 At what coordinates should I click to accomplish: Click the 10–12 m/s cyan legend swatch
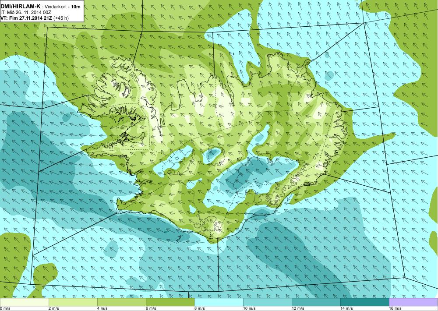(x=268, y=302)
